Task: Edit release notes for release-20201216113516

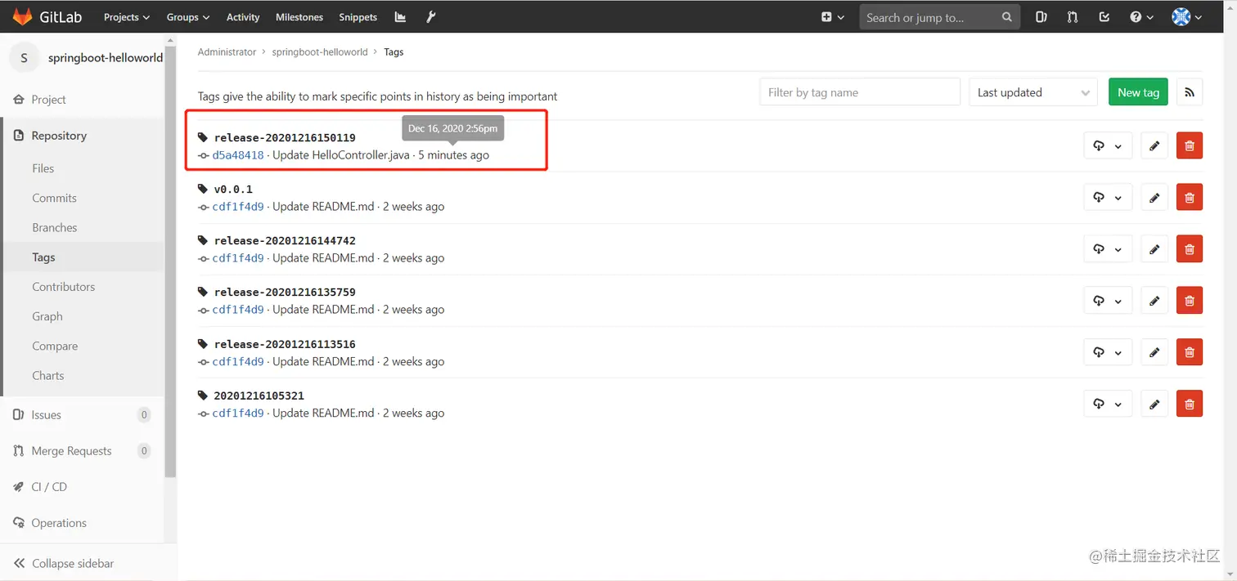Action: pos(1154,352)
